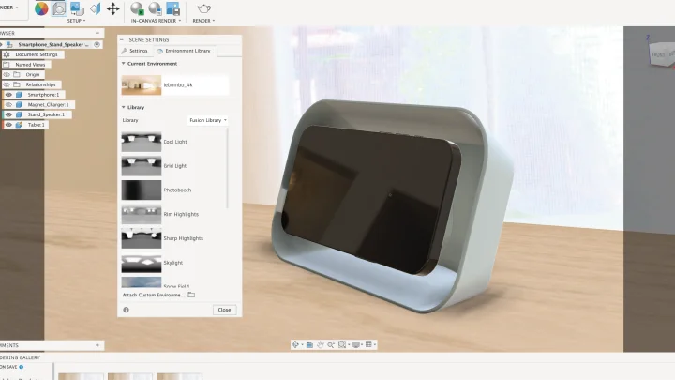This screenshot has width=675, height=380.
Task: Open the IN-CANVAS RENDER dropdown menu
Action: [x=156, y=21]
